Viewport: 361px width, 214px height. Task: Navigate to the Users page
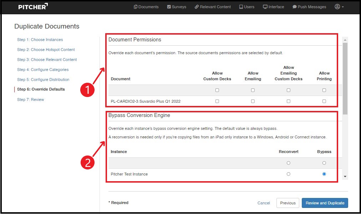click(246, 7)
